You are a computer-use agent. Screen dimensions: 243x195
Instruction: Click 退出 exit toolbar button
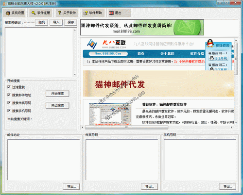pos(120,13)
